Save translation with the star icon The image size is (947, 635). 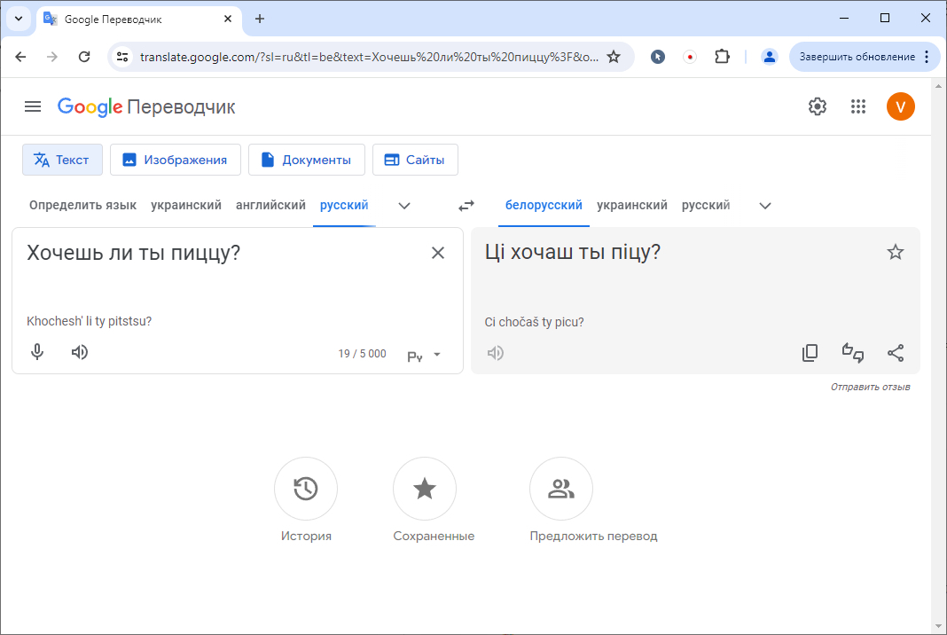pyautogui.click(x=896, y=253)
